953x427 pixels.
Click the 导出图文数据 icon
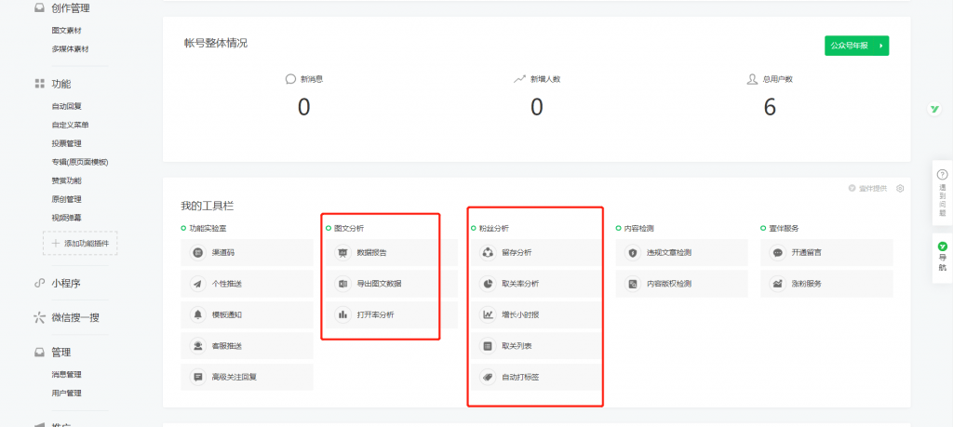(342, 284)
